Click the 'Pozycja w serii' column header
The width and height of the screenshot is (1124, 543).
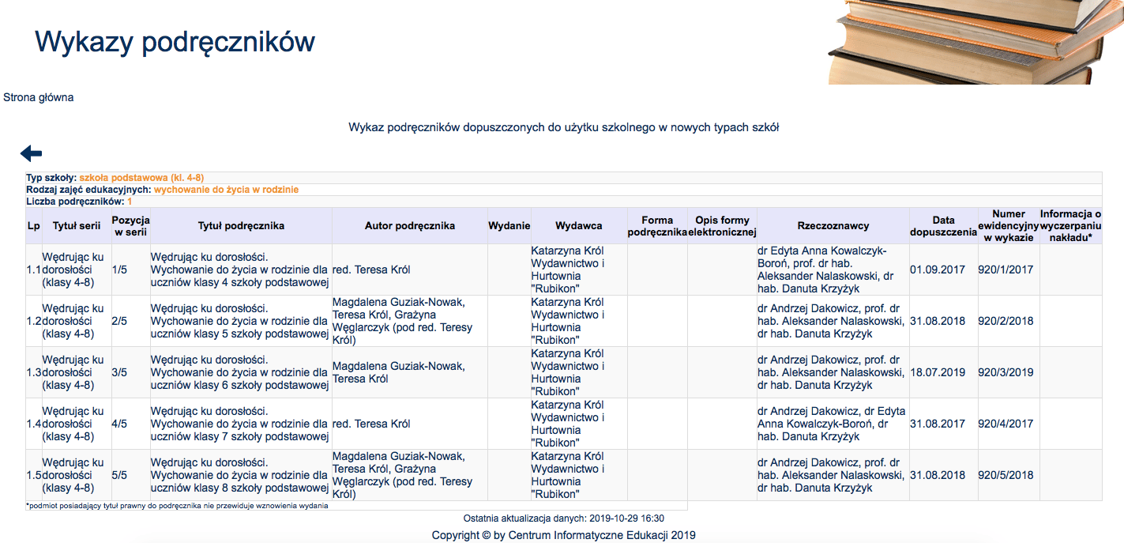pyautogui.click(x=130, y=225)
